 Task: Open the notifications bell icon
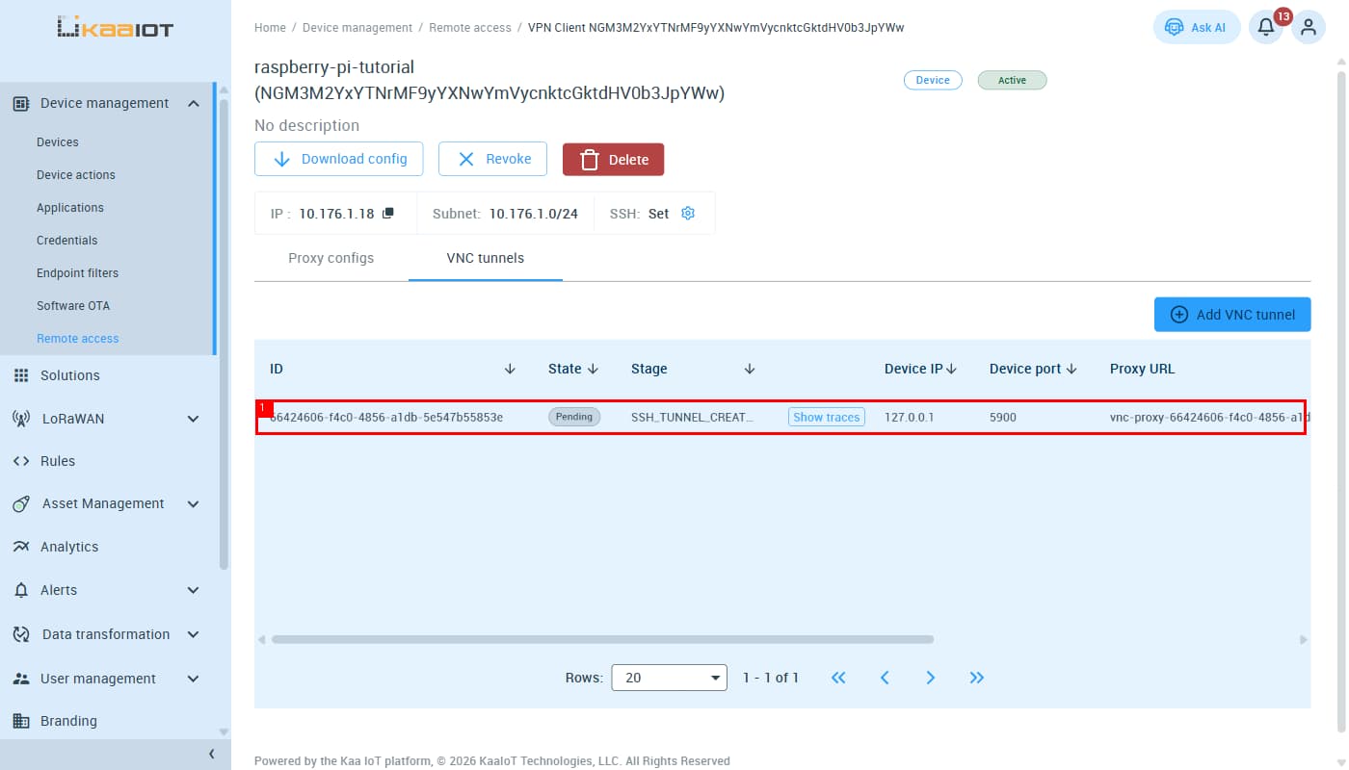point(1266,27)
